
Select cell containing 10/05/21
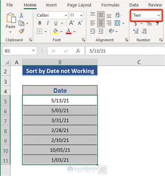(60, 150)
